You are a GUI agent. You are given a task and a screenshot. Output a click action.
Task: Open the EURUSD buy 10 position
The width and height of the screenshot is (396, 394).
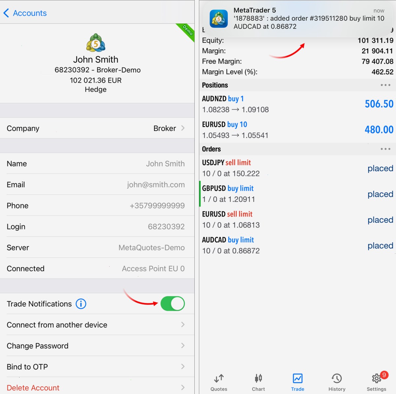coord(298,130)
